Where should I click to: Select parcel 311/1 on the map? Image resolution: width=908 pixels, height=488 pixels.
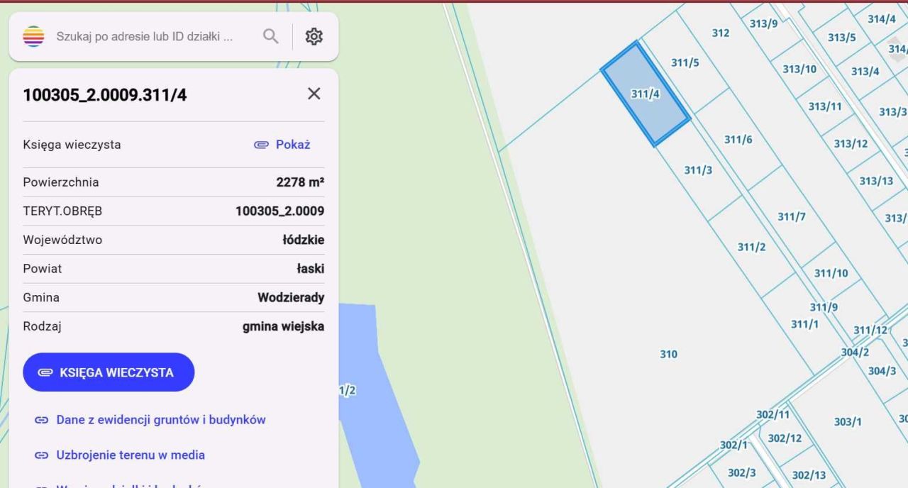point(804,324)
